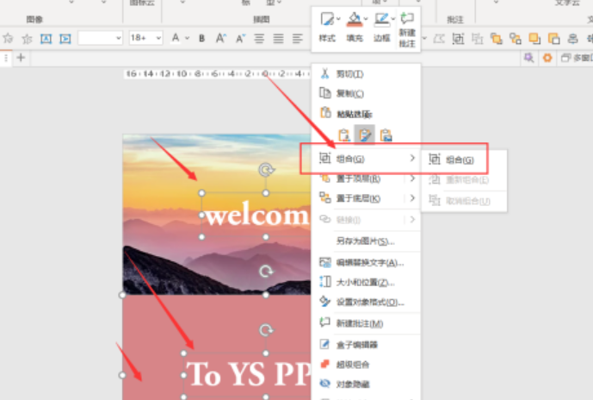Click the rotation handle above the To YS text box
The image size is (593, 400).
point(266,330)
